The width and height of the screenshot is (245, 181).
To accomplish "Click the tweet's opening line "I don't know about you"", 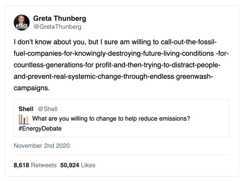I will [x=50, y=42].
